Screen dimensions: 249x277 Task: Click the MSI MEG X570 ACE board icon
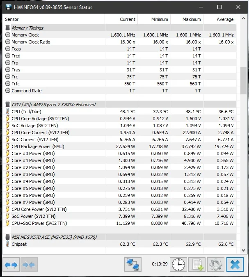[x=8, y=237]
